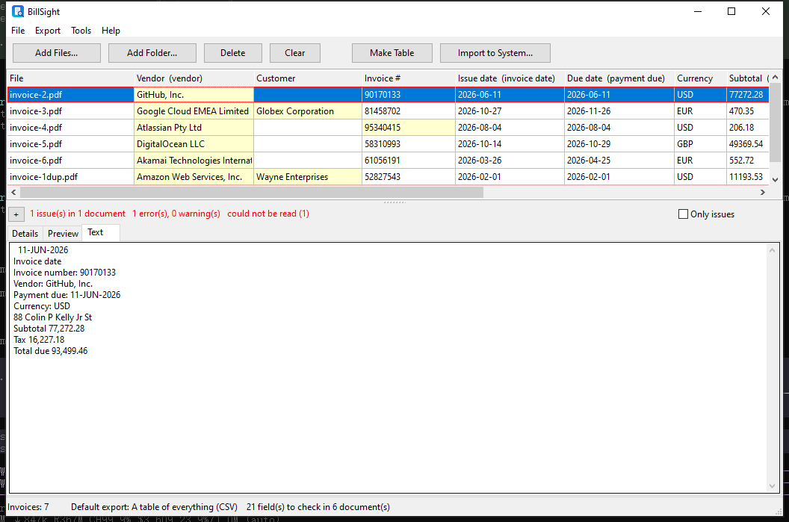Screen dimensions: 789x522
Task: Select the invoice-2.pdf row
Action: [x=388, y=95]
